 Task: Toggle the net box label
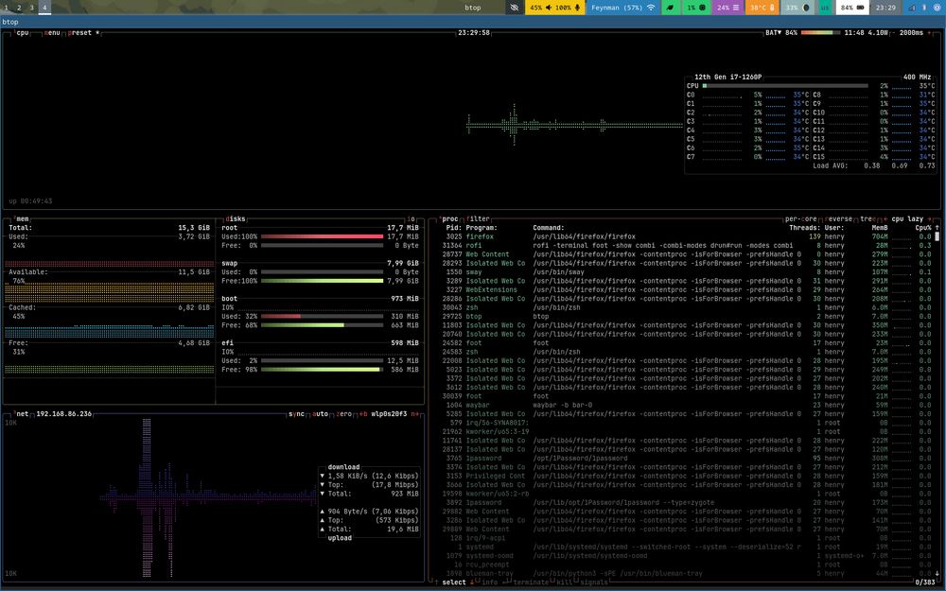(21, 414)
